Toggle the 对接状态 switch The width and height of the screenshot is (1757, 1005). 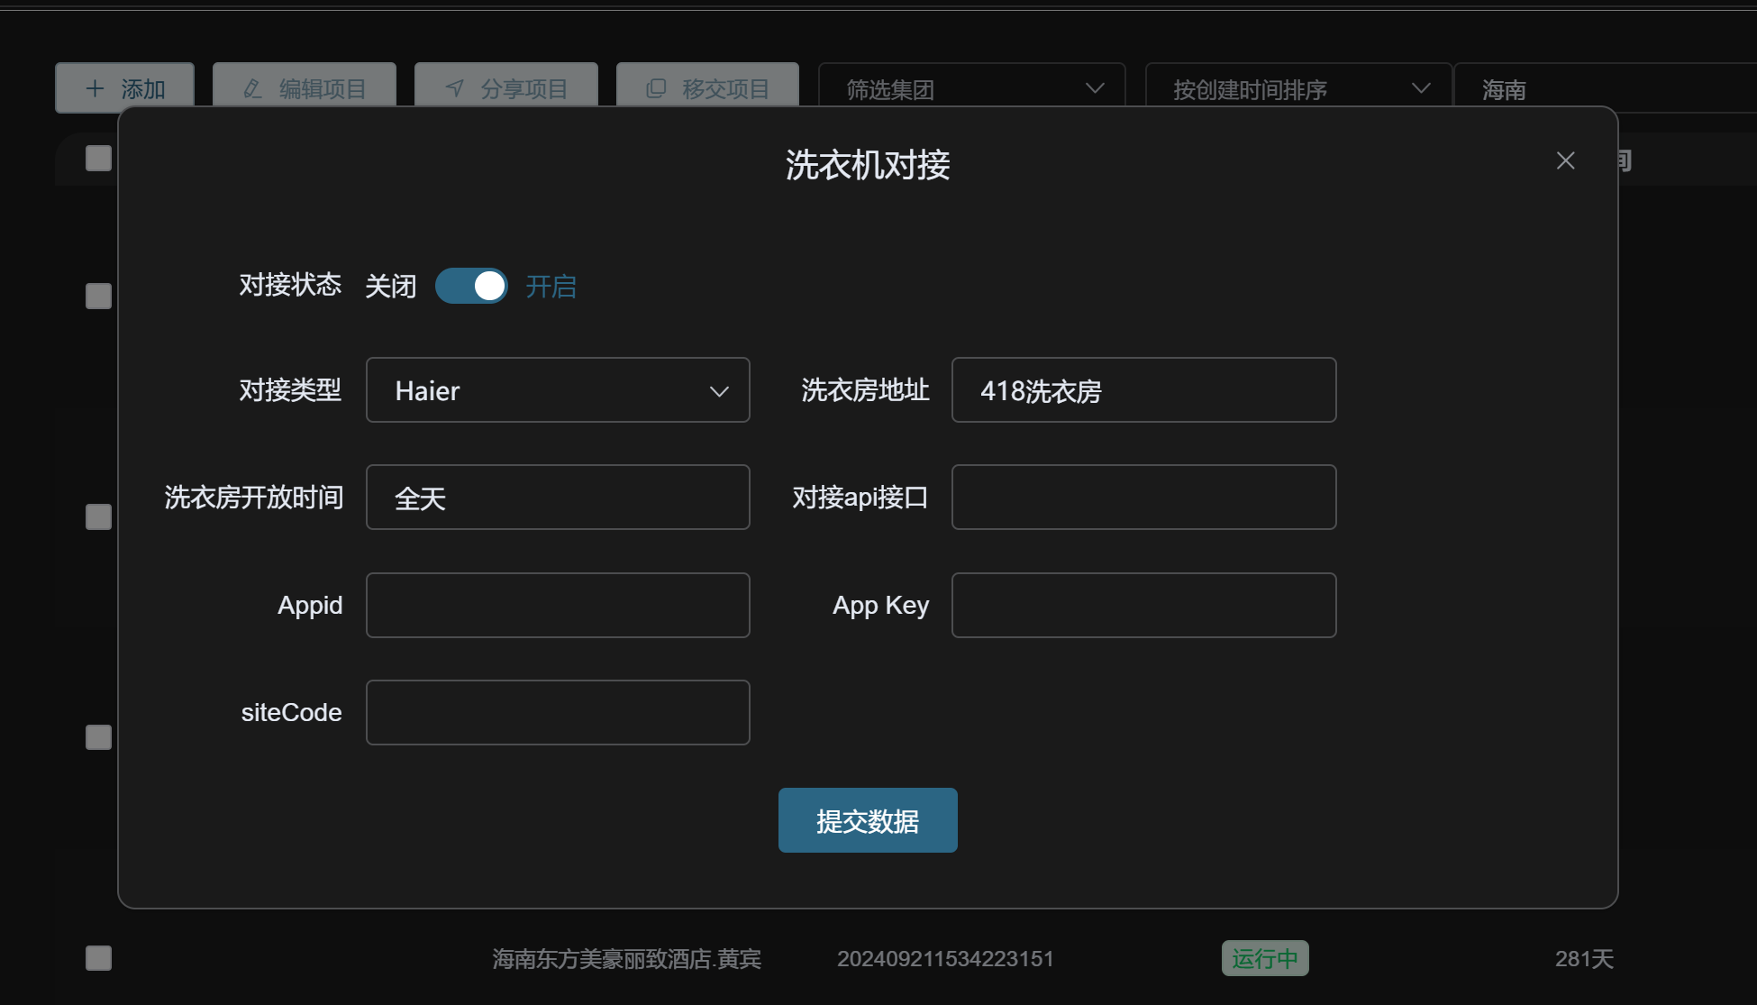coord(471,287)
